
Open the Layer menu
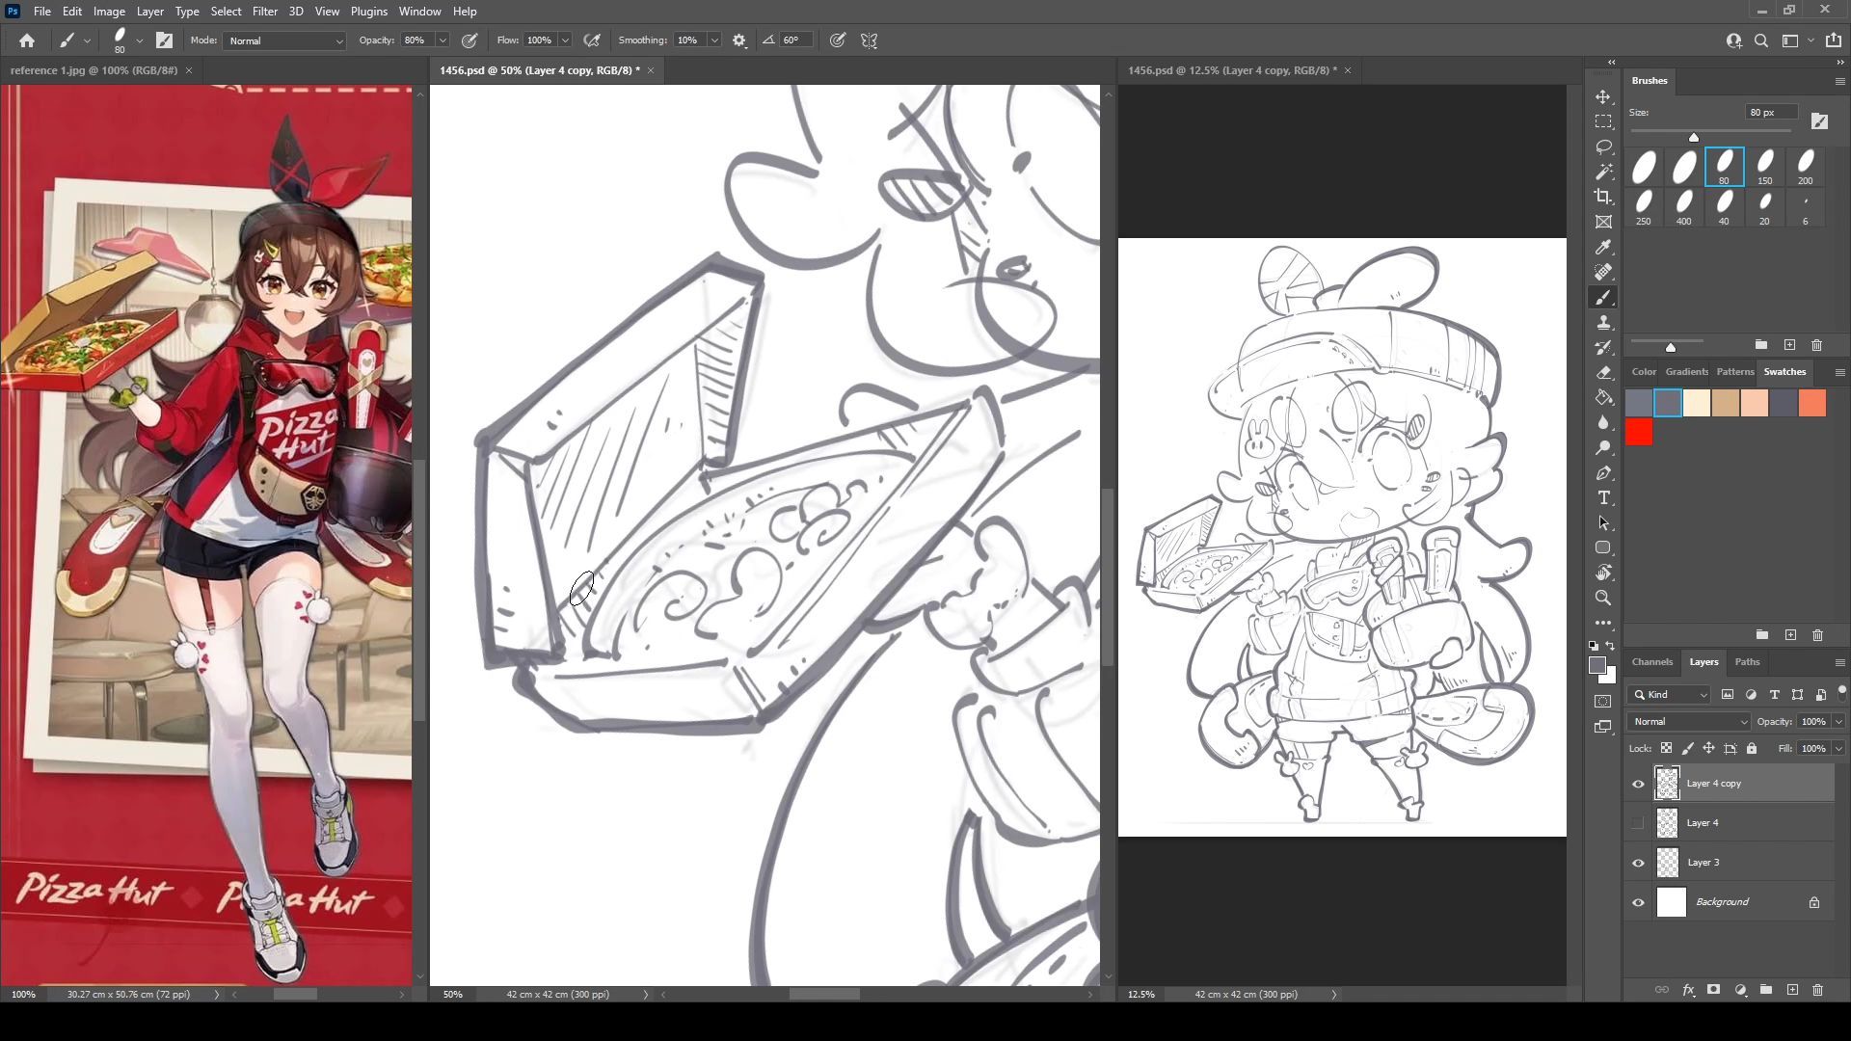click(149, 12)
